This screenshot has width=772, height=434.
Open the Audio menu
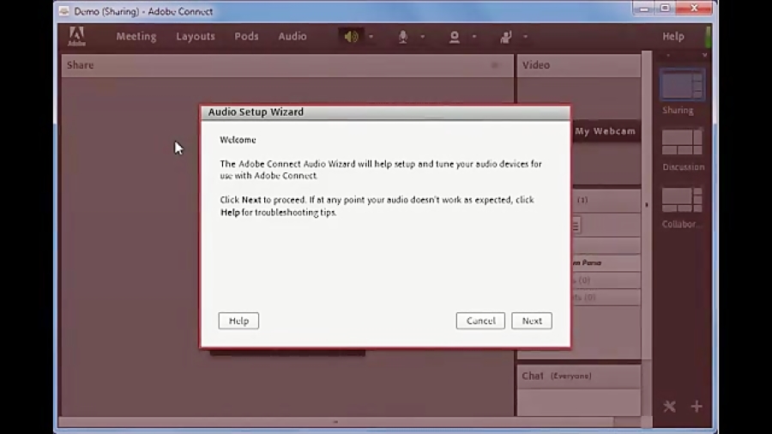[x=293, y=36]
